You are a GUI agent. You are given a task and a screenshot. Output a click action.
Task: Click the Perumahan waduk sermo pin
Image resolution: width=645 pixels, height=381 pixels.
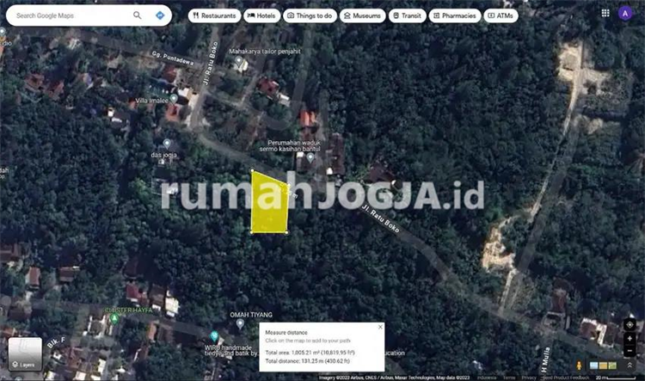coord(310,157)
